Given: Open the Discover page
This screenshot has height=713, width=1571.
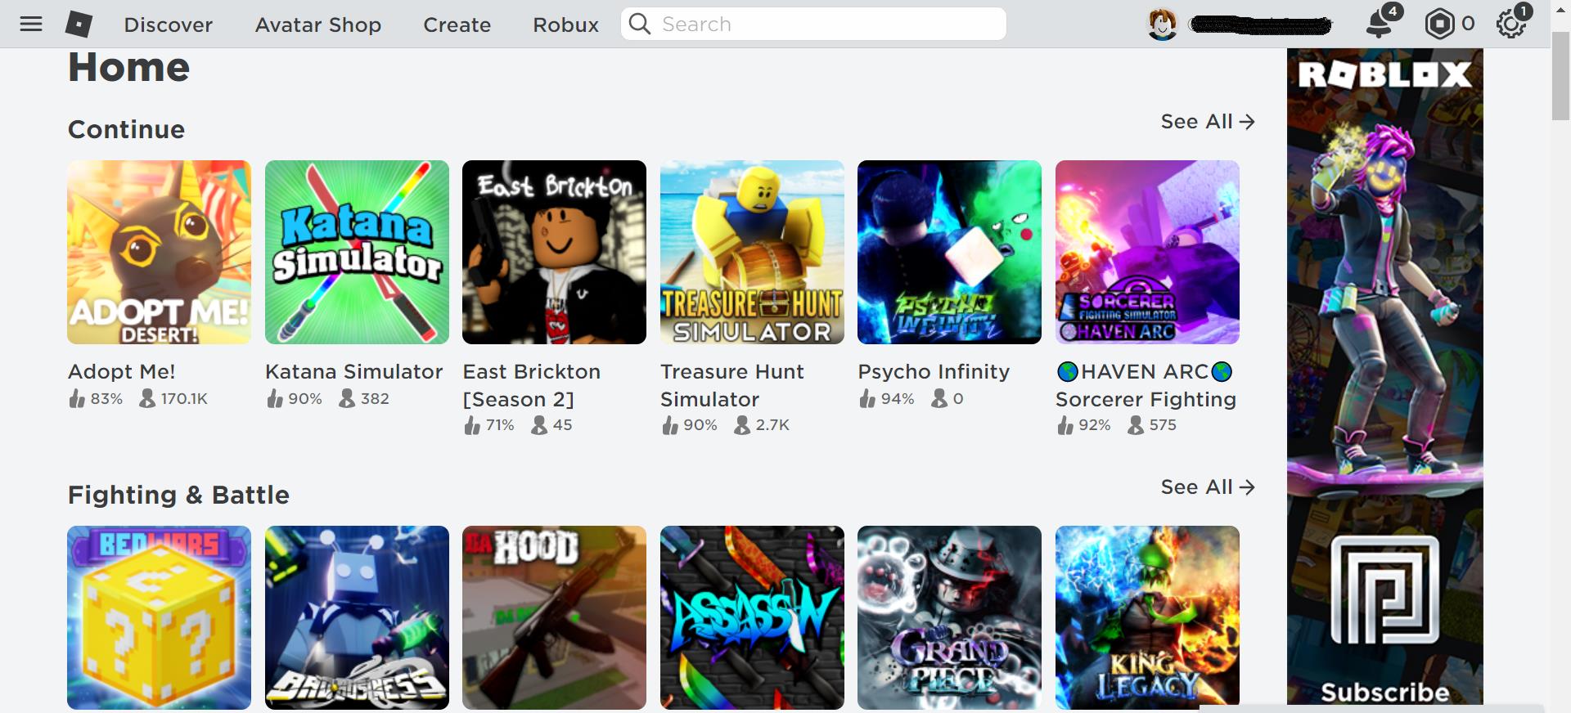Looking at the screenshot, I should (x=169, y=25).
